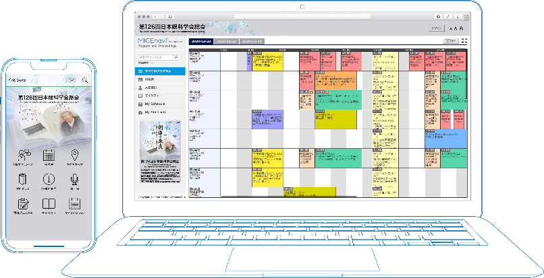Open My Schedule in the sidebar

[x=160, y=104]
